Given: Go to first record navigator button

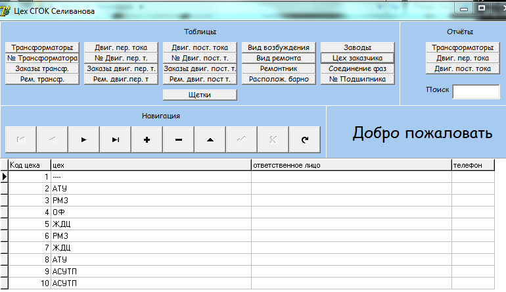Looking at the screenshot, I should click(x=20, y=139).
